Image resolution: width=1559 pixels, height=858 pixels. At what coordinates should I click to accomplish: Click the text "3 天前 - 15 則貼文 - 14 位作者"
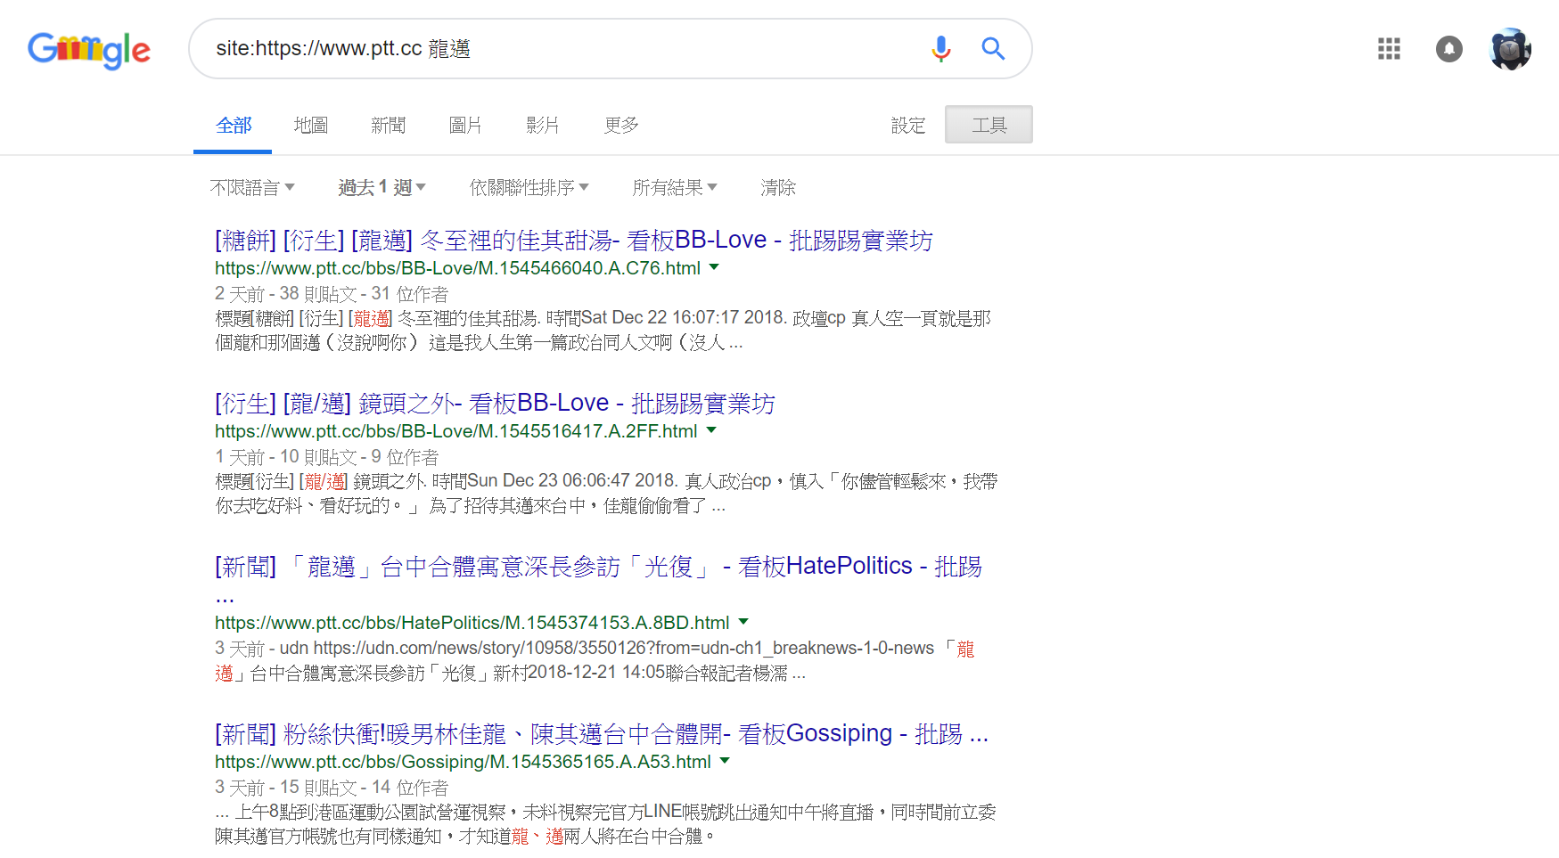[x=332, y=788]
